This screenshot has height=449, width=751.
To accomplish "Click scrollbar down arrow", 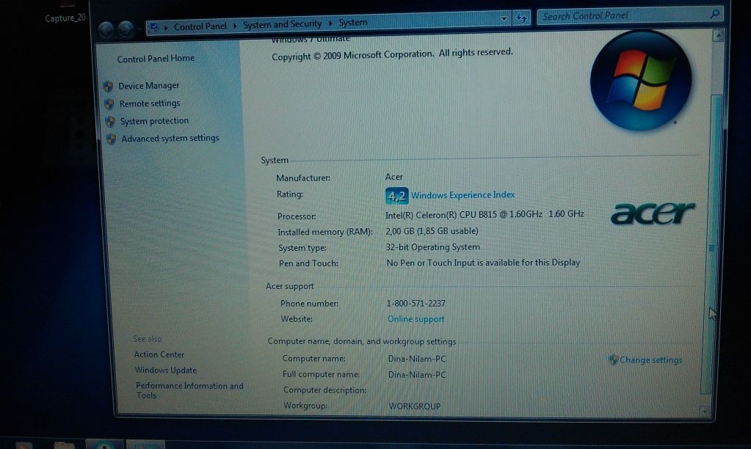I will tap(704, 411).
